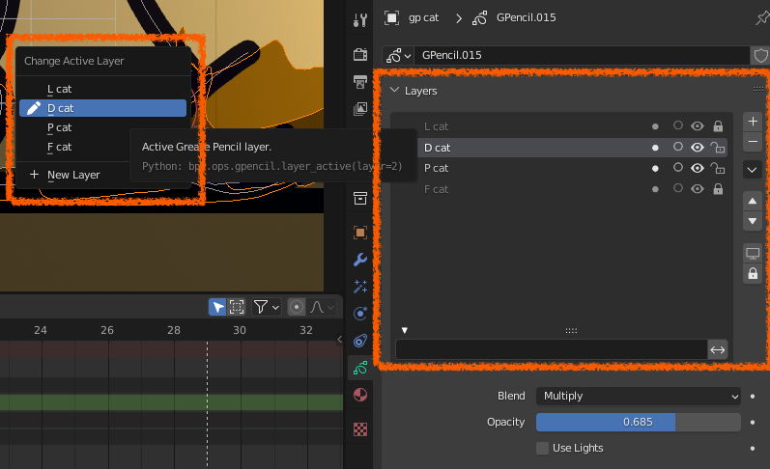Open the Blend mode Multiply dropdown
The width and height of the screenshot is (770, 469).
pyautogui.click(x=638, y=396)
